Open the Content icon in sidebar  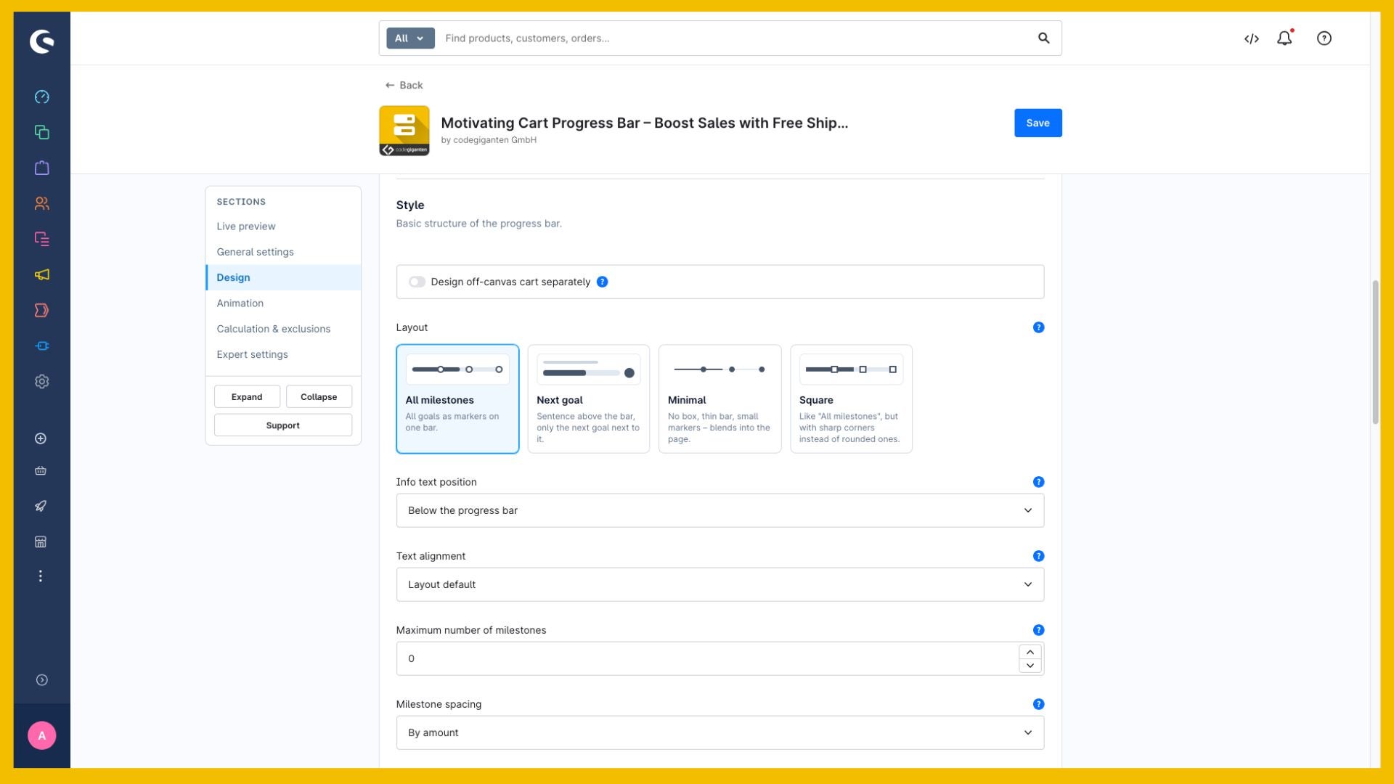pos(42,239)
